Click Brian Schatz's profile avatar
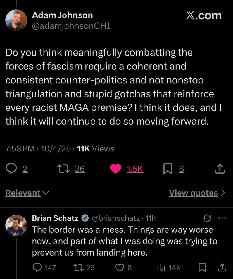The width and height of the screenshot is (233, 279). [16, 225]
